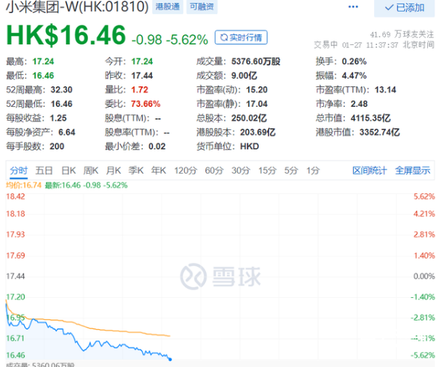Click the 交易中 trading status timestamp

point(374,44)
